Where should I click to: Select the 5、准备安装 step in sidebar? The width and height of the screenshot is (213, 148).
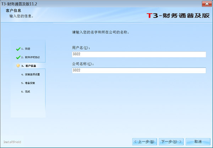(28, 83)
